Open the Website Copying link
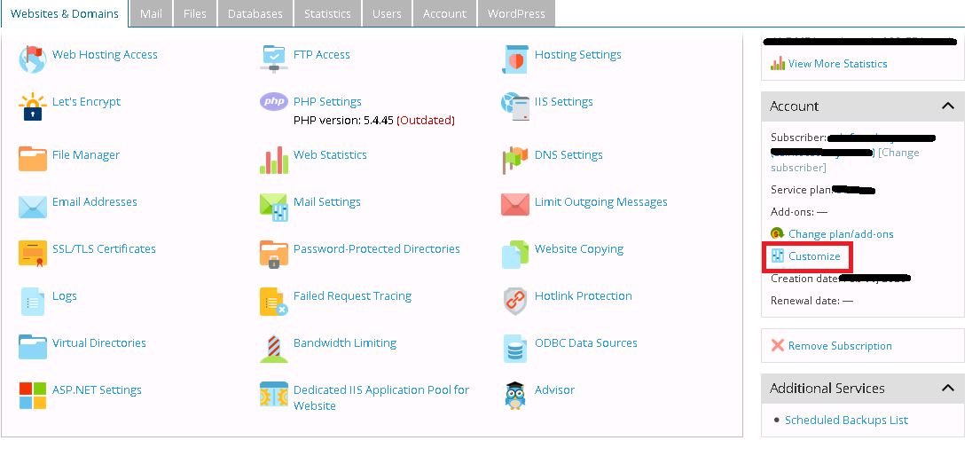The height and width of the screenshot is (464, 980). click(x=579, y=248)
